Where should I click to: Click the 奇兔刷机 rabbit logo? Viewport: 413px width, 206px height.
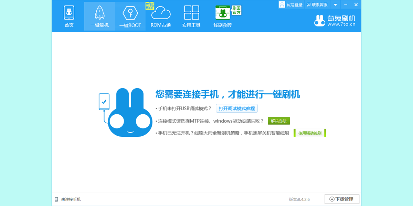(x=320, y=21)
